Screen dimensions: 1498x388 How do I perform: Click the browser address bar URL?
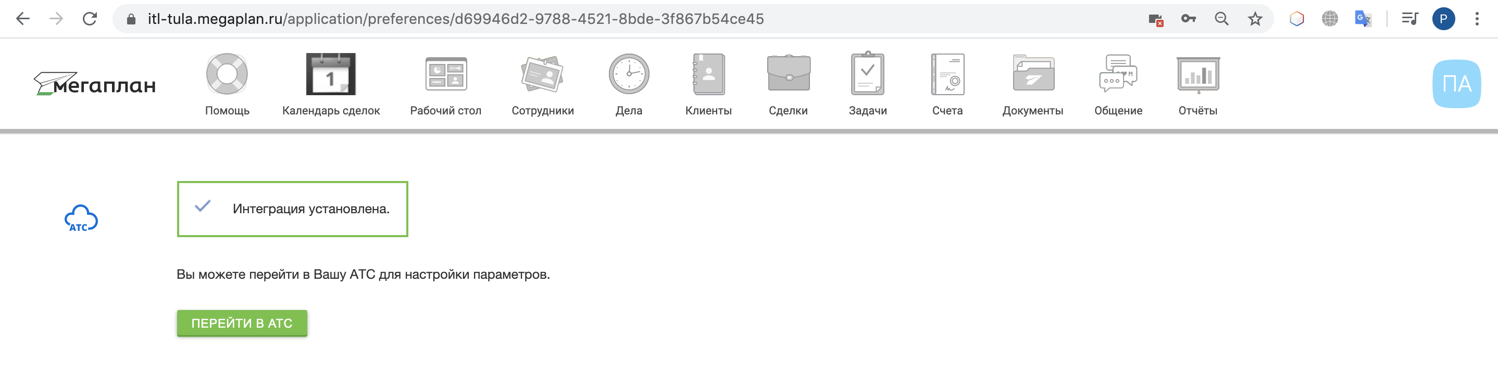[x=455, y=19]
